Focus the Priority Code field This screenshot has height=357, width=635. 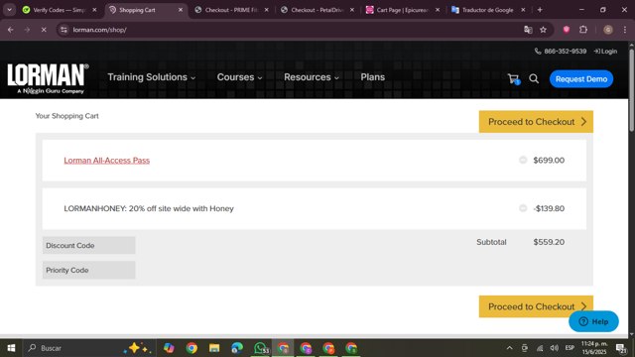(x=88, y=270)
